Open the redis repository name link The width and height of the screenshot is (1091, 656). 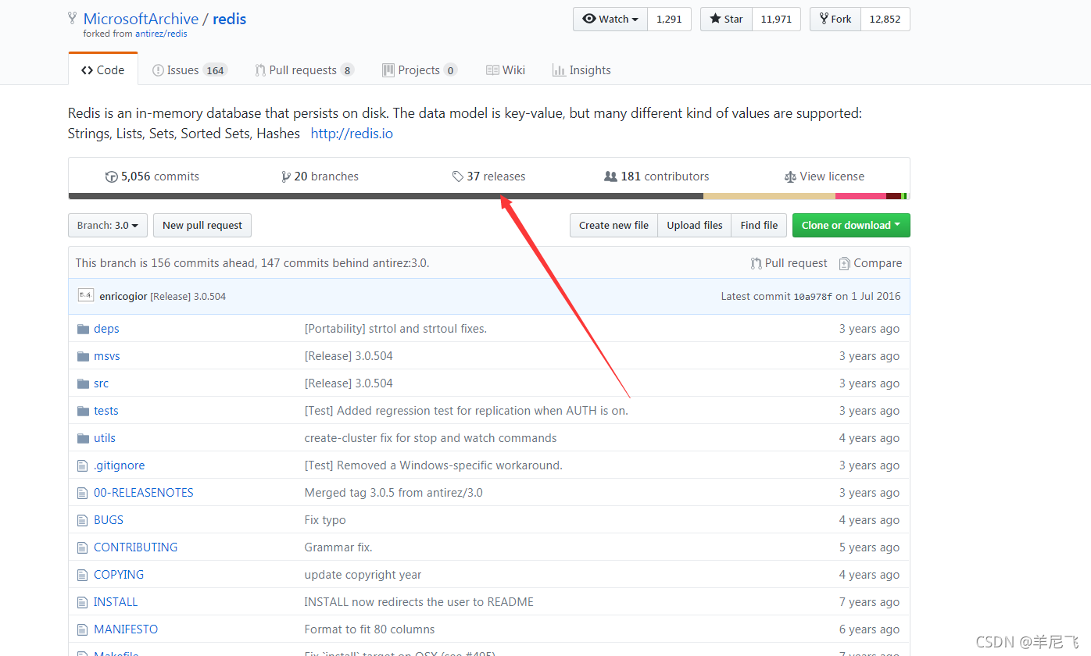230,19
